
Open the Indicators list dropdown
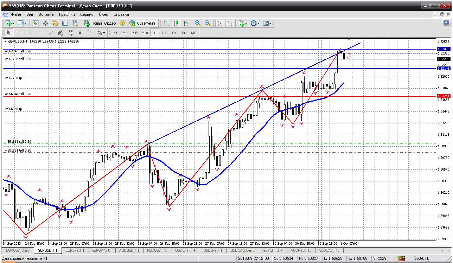(243, 23)
